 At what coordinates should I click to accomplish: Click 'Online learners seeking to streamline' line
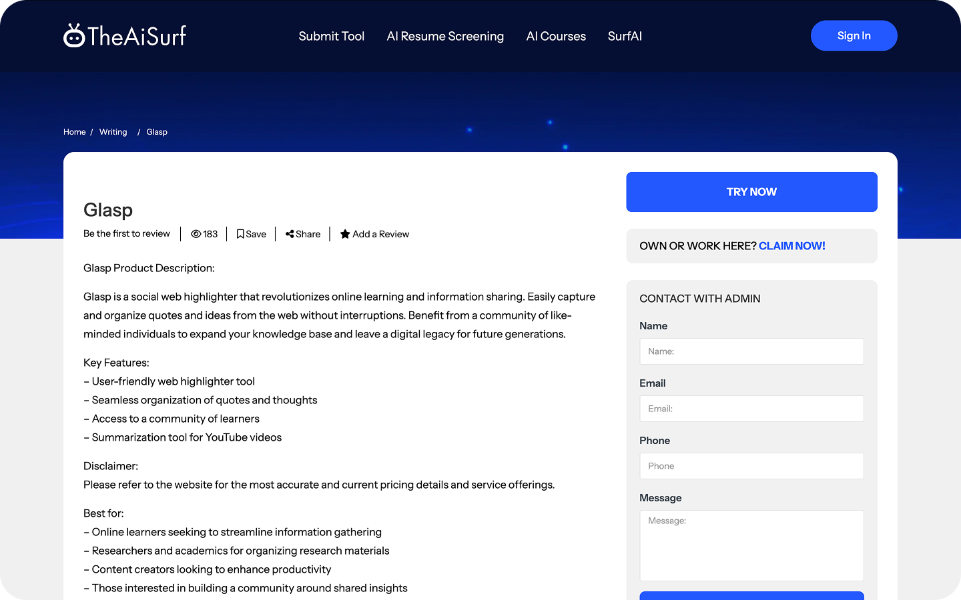(232, 532)
